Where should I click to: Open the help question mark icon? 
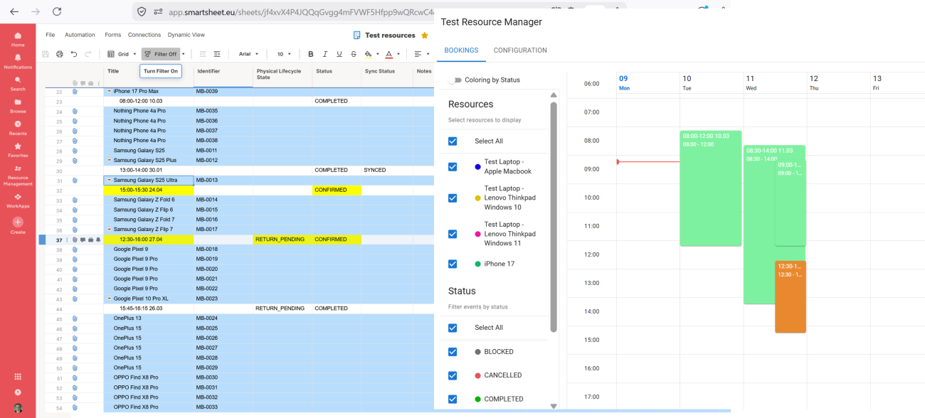point(18,392)
